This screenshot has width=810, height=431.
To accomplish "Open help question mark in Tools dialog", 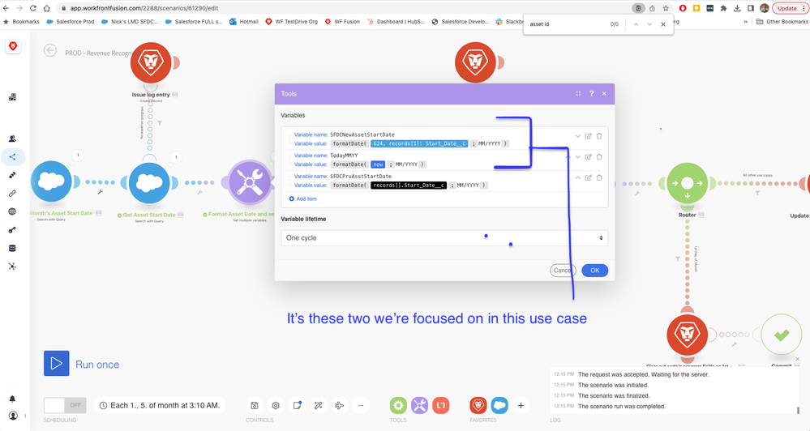I will pos(591,94).
